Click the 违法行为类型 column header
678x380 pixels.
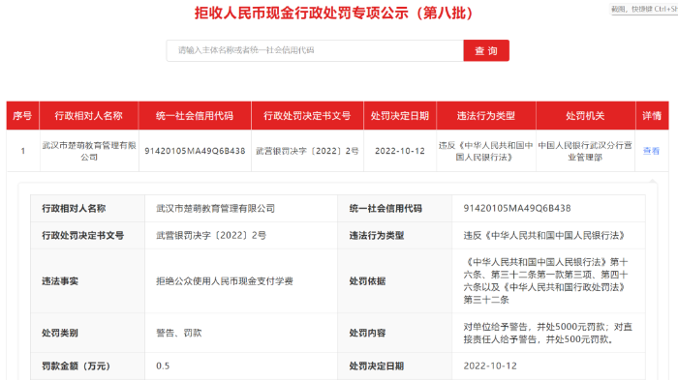coord(486,115)
